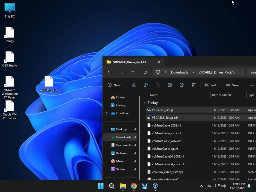Launch OBS Studio desktop shortcut
Viewport: 256px width, 192px height.
coord(10,59)
